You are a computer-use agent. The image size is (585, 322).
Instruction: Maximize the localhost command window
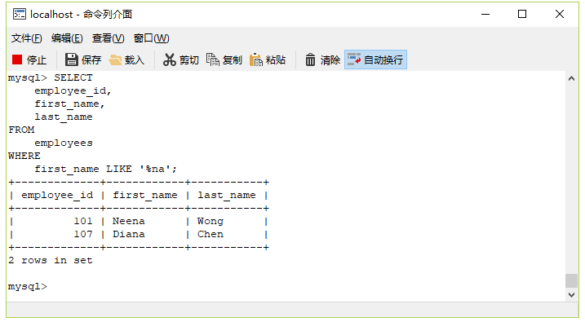click(x=522, y=14)
